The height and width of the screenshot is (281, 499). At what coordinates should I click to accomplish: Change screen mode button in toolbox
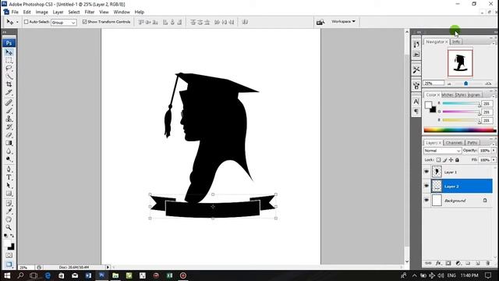pyautogui.click(x=9, y=264)
